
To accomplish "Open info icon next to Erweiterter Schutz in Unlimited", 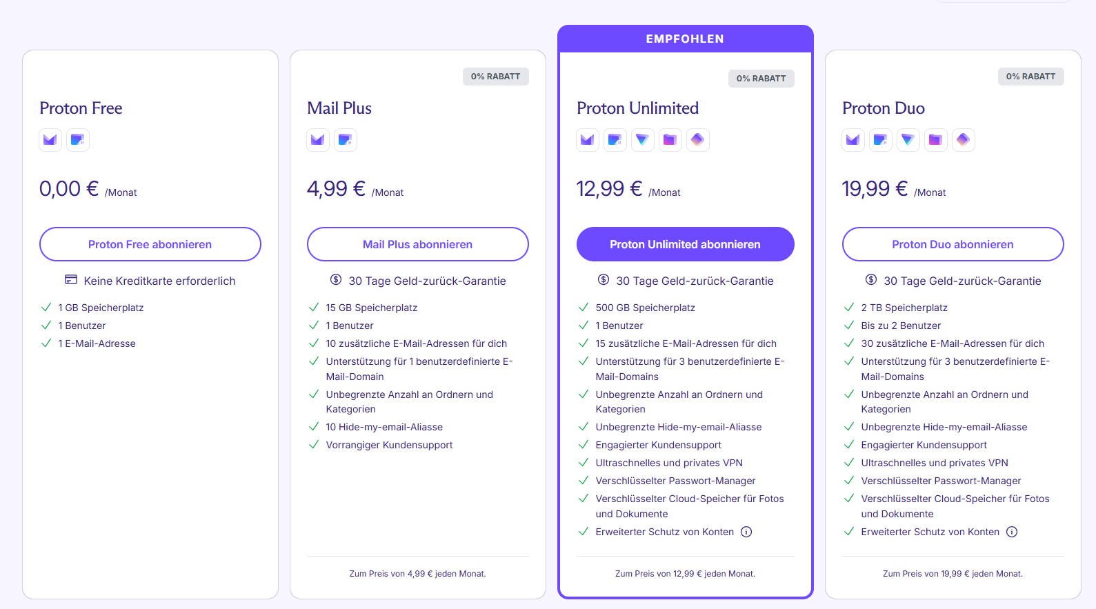I will [746, 532].
